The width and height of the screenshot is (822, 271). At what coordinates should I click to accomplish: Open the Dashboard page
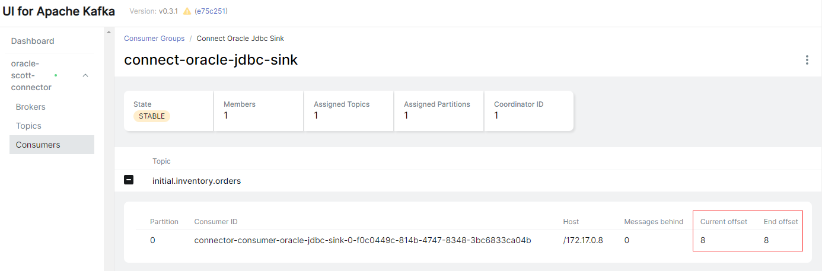(33, 41)
